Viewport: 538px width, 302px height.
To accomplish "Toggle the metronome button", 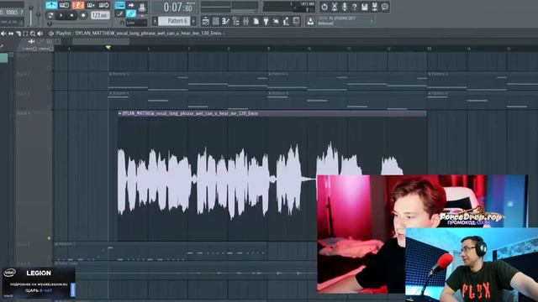I will click(51, 5).
